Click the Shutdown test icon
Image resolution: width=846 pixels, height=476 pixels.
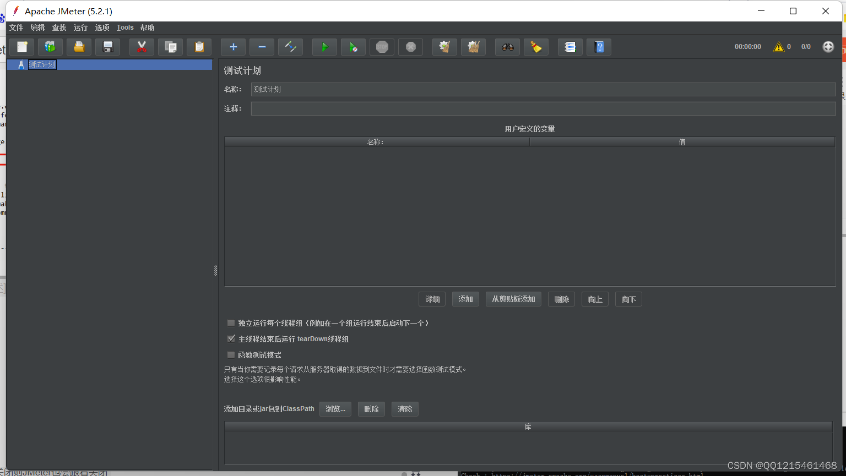pyautogui.click(x=410, y=47)
